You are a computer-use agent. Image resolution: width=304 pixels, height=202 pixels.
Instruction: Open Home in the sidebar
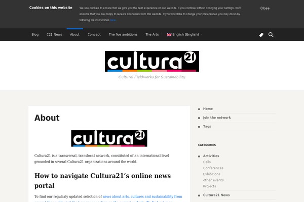pyautogui.click(x=208, y=109)
